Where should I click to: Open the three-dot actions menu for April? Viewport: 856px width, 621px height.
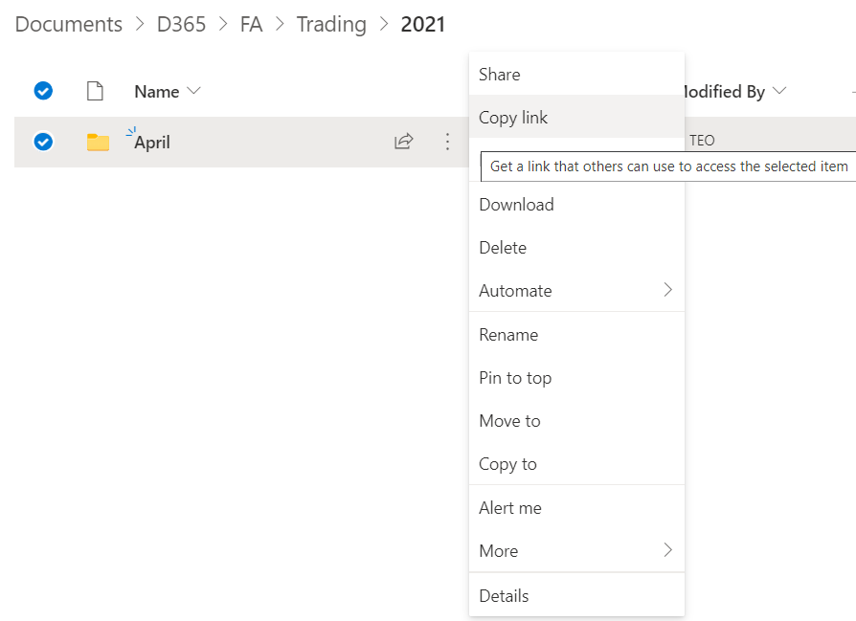(x=447, y=142)
